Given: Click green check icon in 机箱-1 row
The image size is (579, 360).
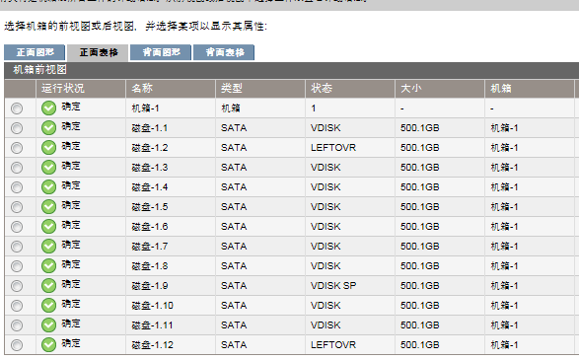Looking at the screenshot, I should tap(48, 108).
